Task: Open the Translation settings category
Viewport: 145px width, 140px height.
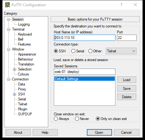Action: pyautogui.click(x=26, y=64)
